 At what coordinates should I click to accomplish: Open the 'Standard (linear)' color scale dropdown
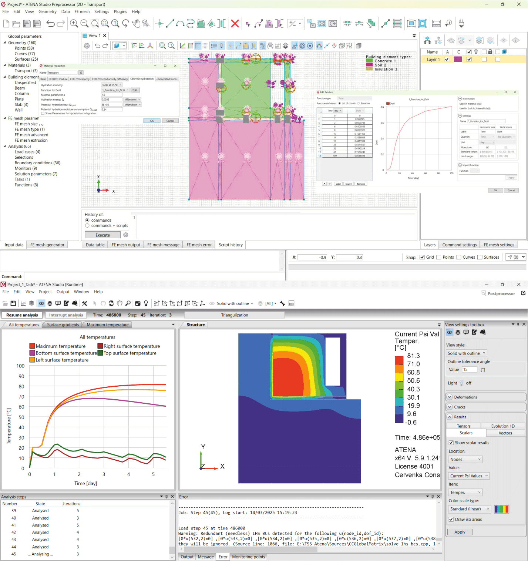pyautogui.click(x=470, y=509)
